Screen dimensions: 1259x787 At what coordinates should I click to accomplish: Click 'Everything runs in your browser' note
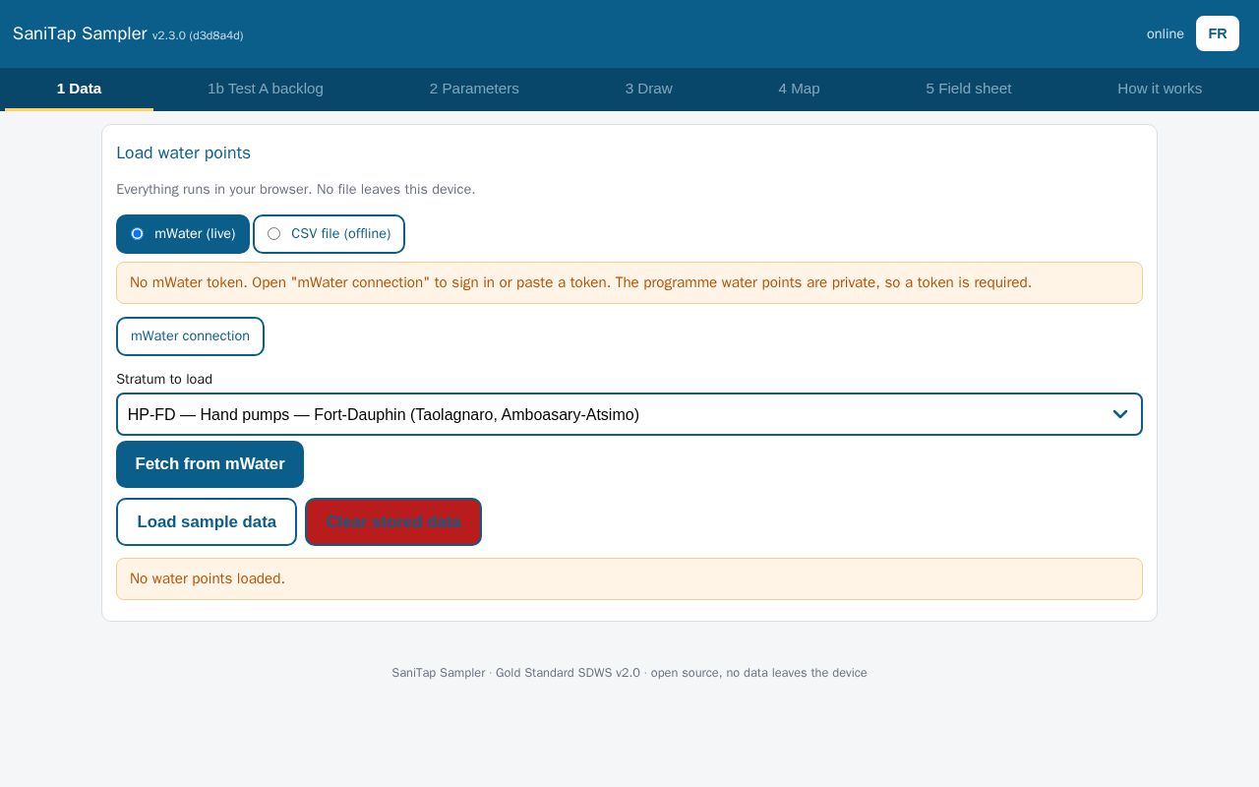[295, 189]
